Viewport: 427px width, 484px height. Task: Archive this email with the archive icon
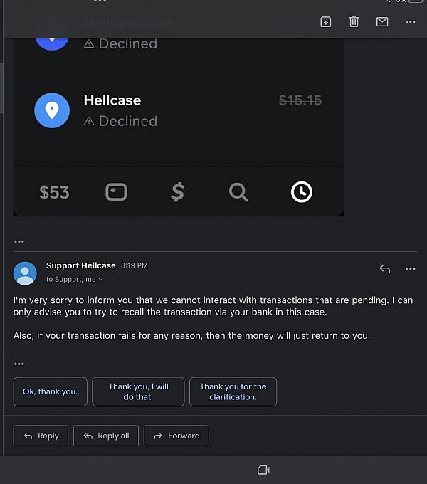(x=325, y=22)
